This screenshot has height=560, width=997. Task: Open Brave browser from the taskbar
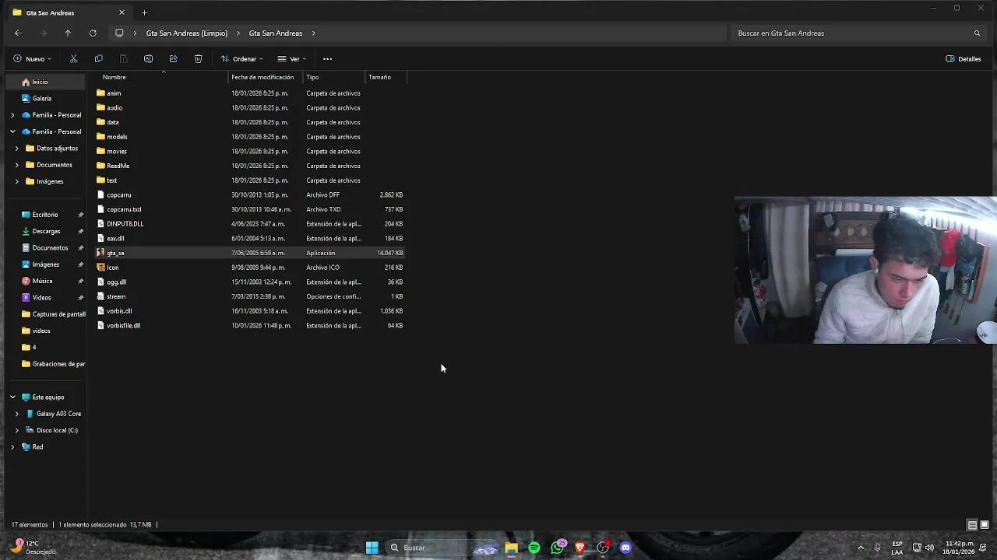(x=580, y=548)
